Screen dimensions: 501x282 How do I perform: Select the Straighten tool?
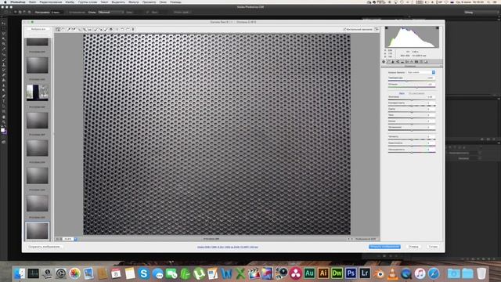point(90,30)
